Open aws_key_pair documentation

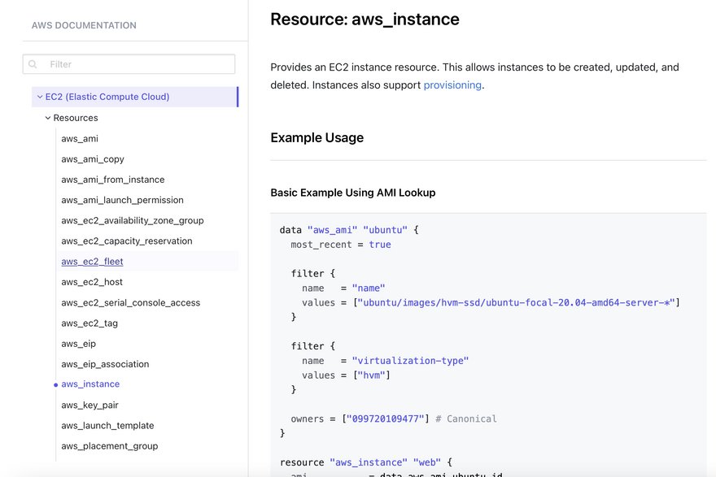[x=89, y=405]
